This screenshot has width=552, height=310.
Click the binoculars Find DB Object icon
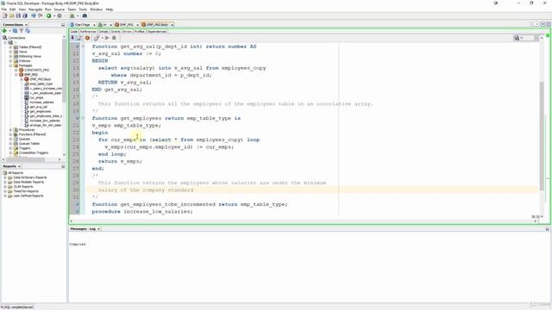pos(85,15)
